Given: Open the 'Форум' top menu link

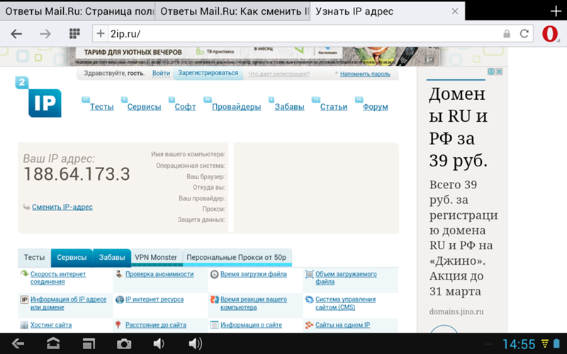Looking at the screenshot, I should pos(376,107).
